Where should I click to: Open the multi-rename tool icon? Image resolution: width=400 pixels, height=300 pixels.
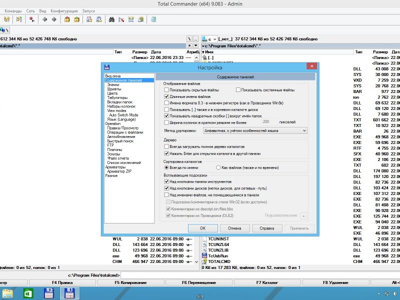(121, 19)
